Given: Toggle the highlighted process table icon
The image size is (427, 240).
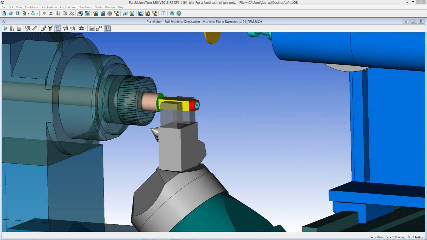Looking at the screenshot, I should click(x=87, y=13).
